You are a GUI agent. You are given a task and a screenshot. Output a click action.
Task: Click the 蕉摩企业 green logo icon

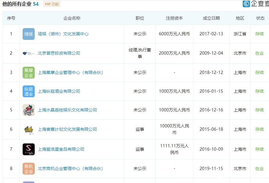pos(28,72)
